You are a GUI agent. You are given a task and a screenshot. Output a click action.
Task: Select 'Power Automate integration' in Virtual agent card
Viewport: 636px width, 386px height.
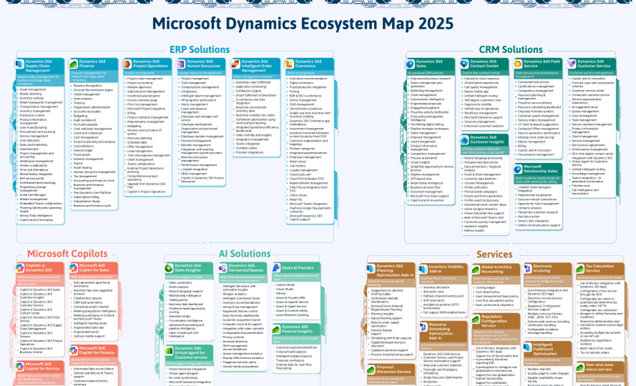click(x=187, y=369)
